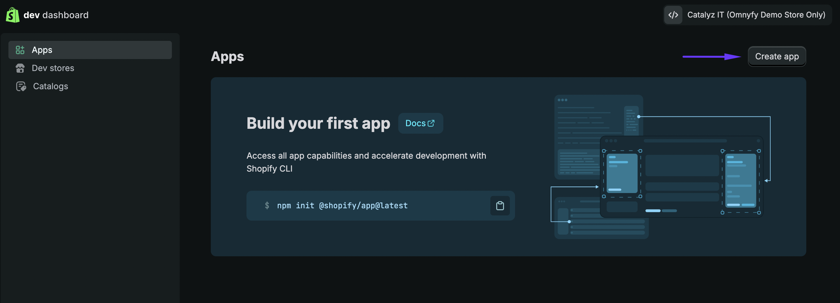Open the Docs link

pyautogui.click(x=420, y=123)
